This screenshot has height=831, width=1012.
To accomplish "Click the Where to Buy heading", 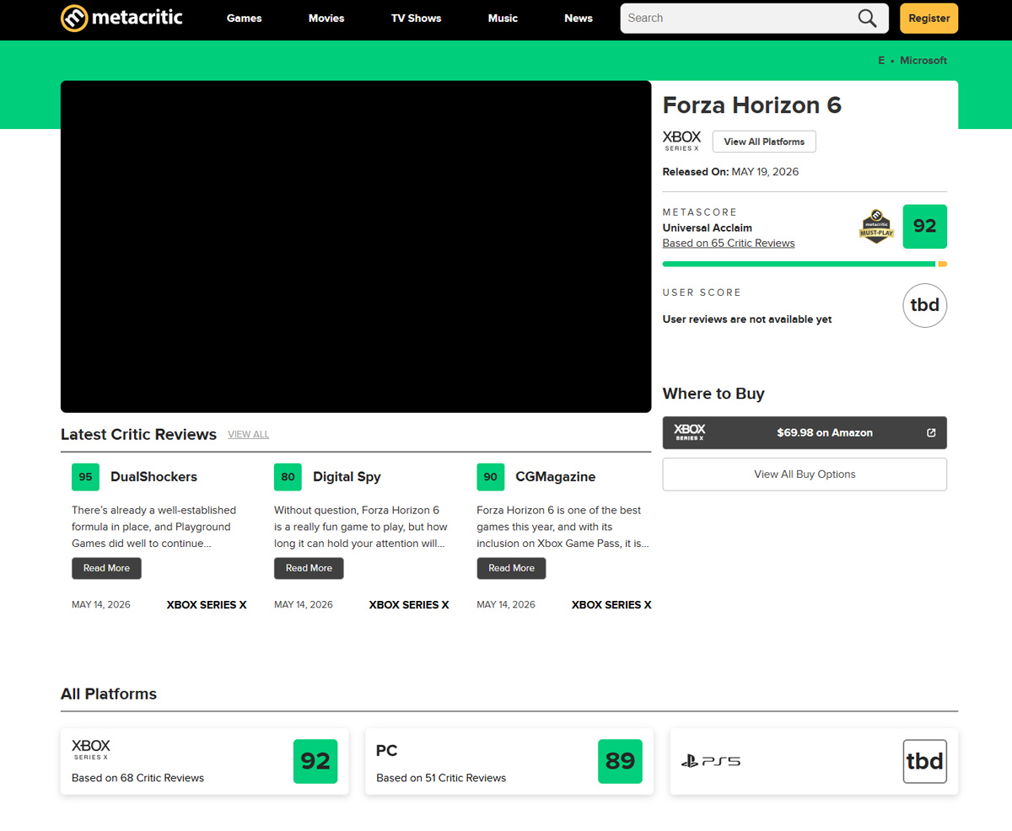I will click(x=713, y=394).
